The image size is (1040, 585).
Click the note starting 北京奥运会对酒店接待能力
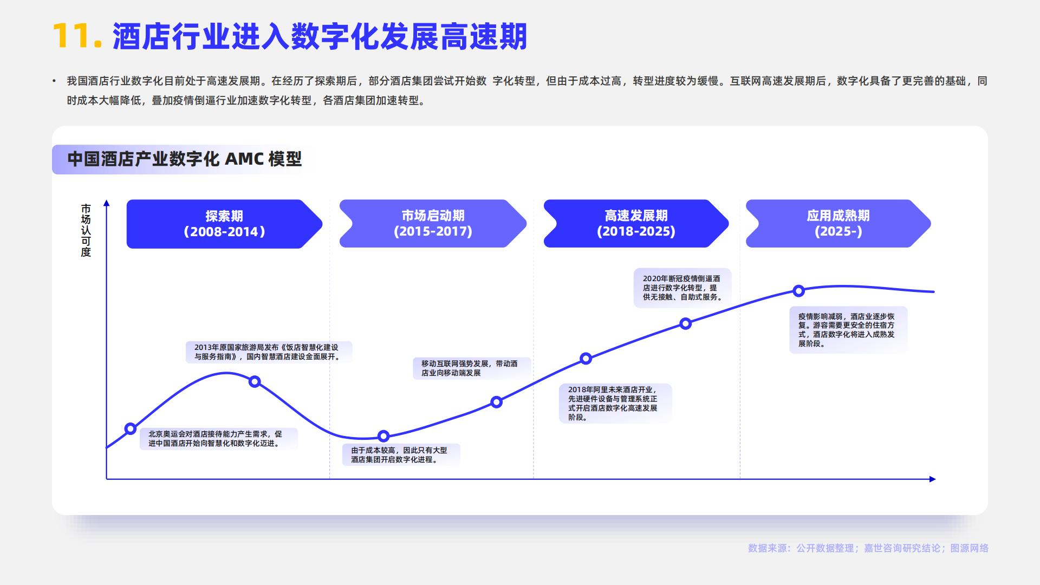tap(219, 439)
